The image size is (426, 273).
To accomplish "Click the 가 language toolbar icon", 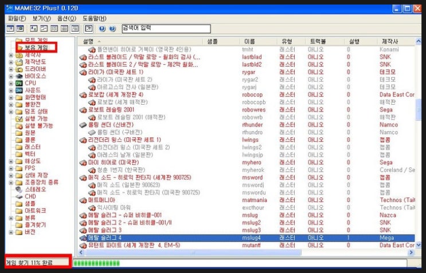I will [x=88, y=28].
